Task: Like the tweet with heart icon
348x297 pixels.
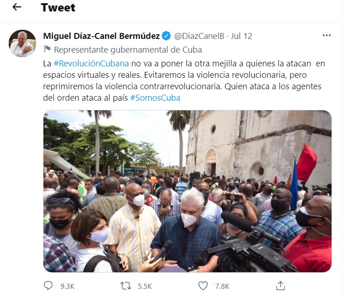Action: [203, 286]
